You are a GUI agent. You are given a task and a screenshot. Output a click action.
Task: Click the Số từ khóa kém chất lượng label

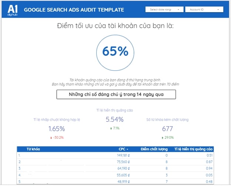[167, 120]
